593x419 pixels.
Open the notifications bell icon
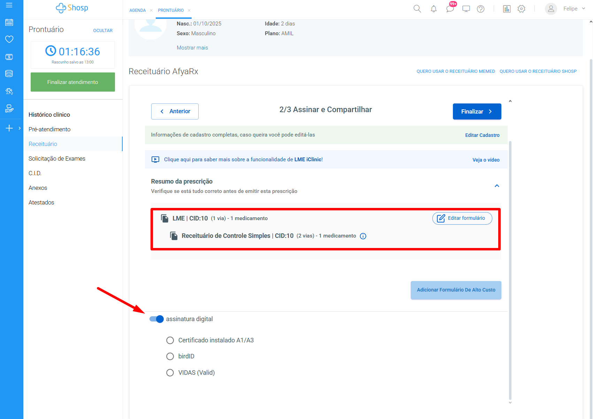click(x=433, y=9)
